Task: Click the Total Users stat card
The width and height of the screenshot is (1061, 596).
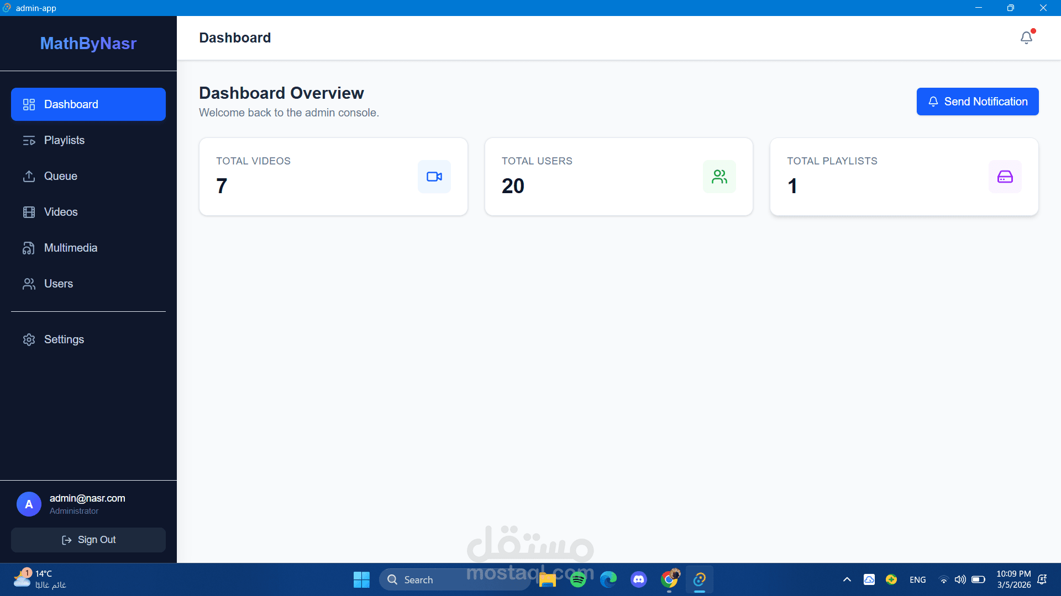Action: pyautogui.click(x=597, y=177)
